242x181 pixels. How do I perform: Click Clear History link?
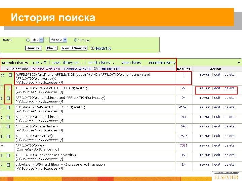pos(131,63)
